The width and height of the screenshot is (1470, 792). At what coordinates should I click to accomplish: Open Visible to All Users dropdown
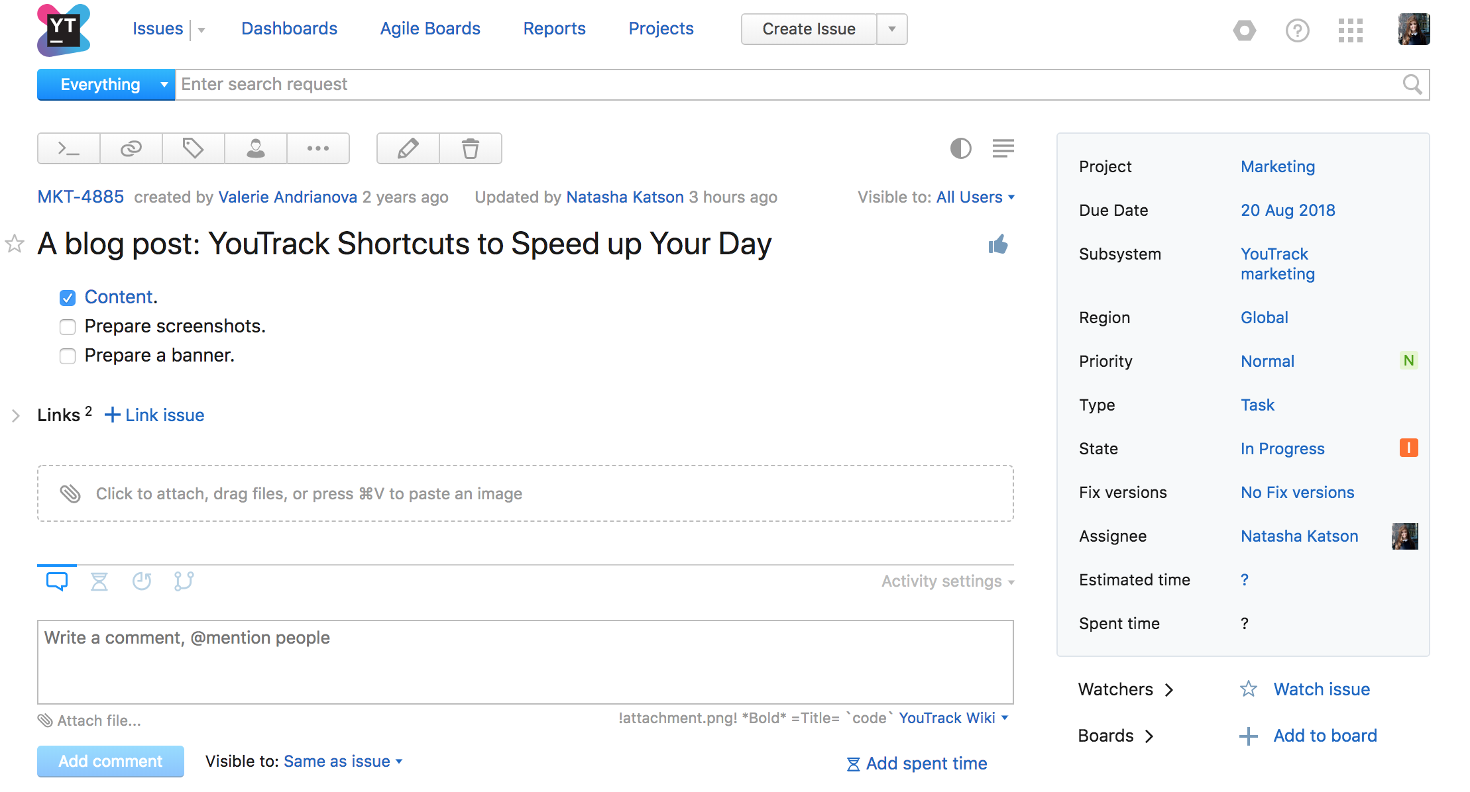coord(976,197)
